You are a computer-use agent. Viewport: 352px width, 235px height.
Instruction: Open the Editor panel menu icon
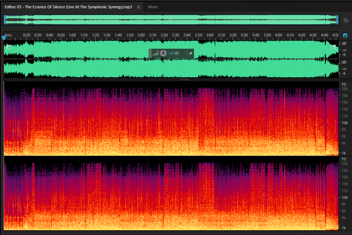pyautogui.click(x=139, y=7)
